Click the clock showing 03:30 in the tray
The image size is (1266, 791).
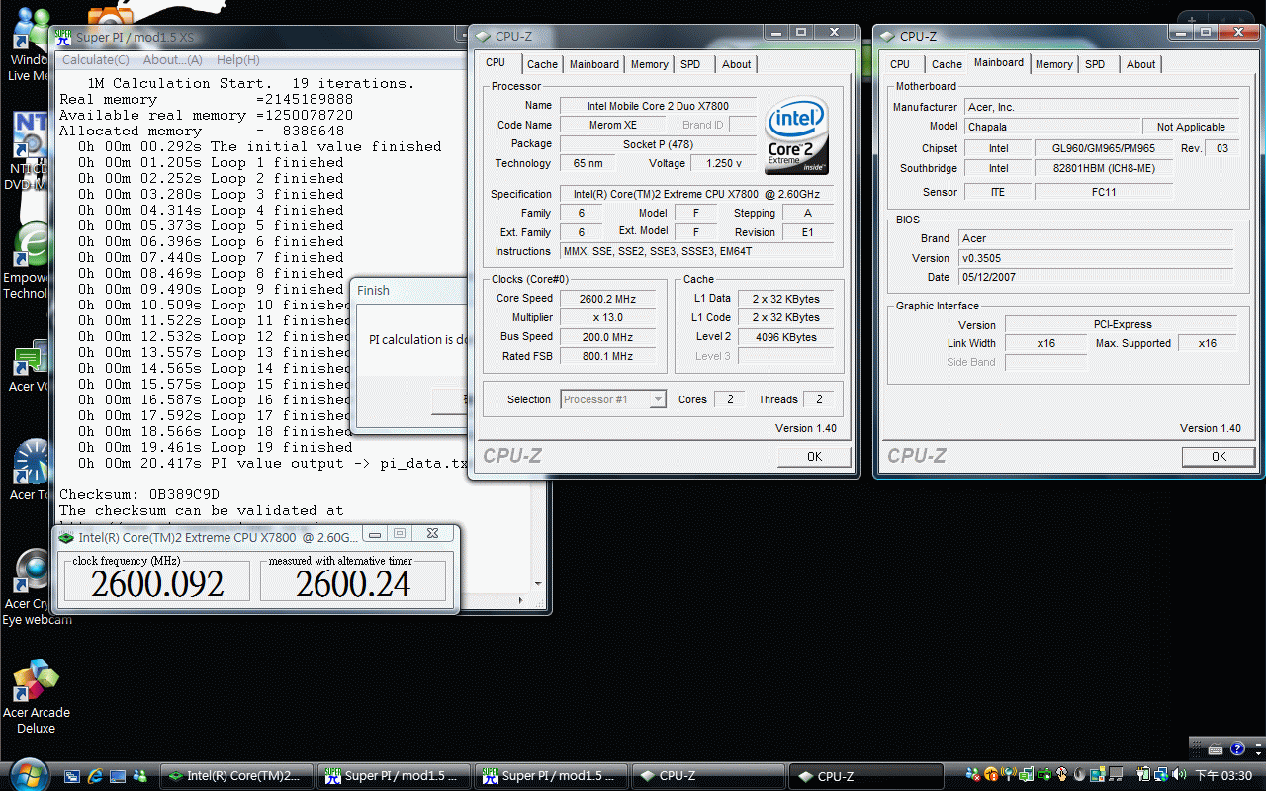1224,776
